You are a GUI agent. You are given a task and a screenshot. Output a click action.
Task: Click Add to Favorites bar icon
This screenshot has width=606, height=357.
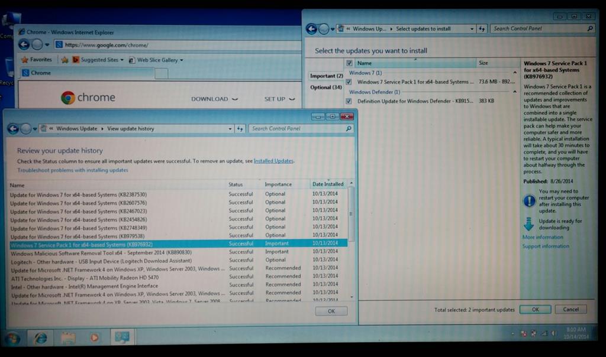point(65,60)
